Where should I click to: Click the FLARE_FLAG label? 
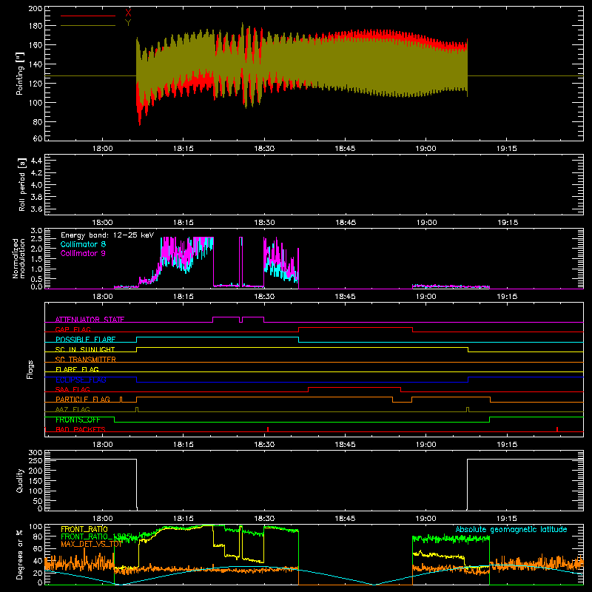tap(77, 369)
